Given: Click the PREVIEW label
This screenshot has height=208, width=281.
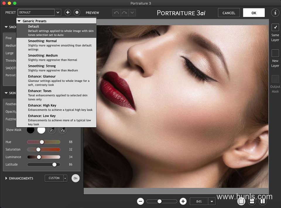Looking at the screenshot, I should (x=92, y=13).
